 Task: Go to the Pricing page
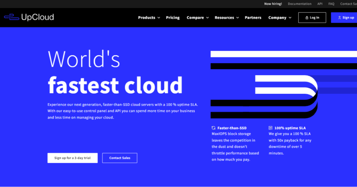click(173, 17)
